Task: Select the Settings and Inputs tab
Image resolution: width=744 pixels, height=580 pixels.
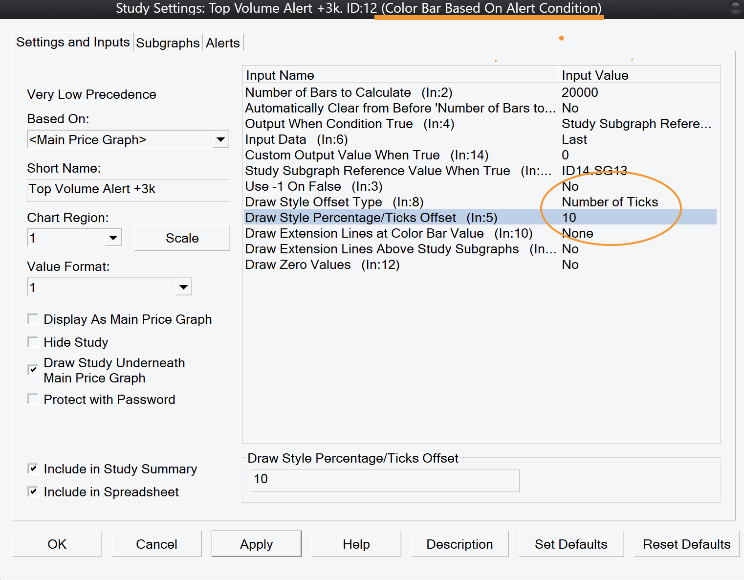Action: pos(73,43)
